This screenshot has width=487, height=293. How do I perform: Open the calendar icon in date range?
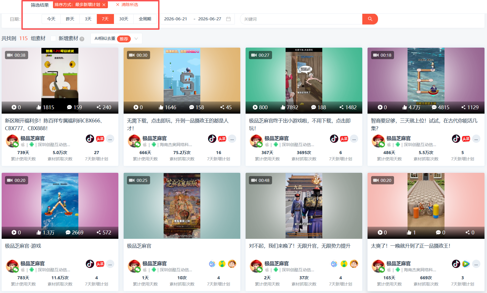pyautogui.click(x=228, y=19)
